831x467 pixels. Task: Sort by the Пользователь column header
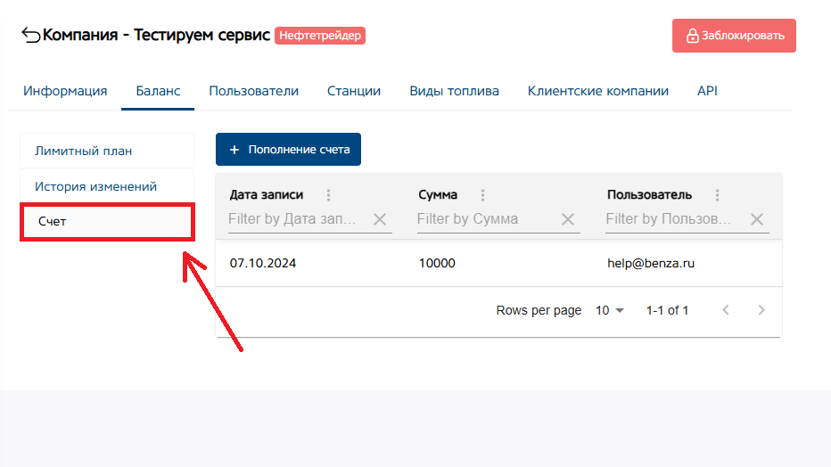[649, 195]
